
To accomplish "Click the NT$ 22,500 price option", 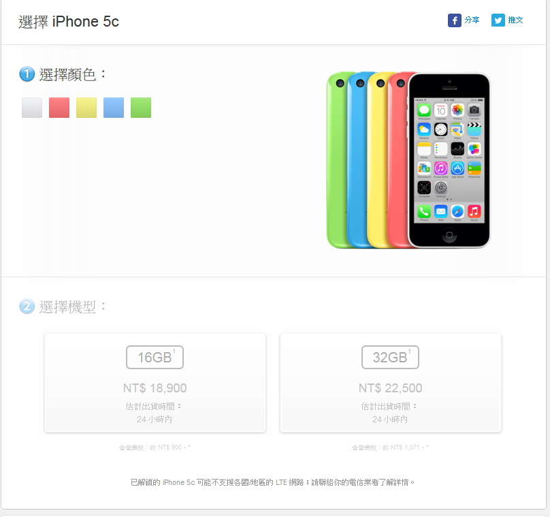I will point(391,388).
